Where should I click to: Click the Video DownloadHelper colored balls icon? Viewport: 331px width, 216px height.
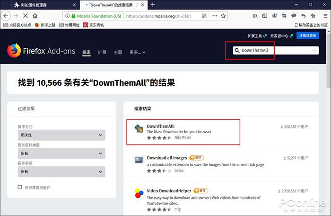tap(139, 193)
